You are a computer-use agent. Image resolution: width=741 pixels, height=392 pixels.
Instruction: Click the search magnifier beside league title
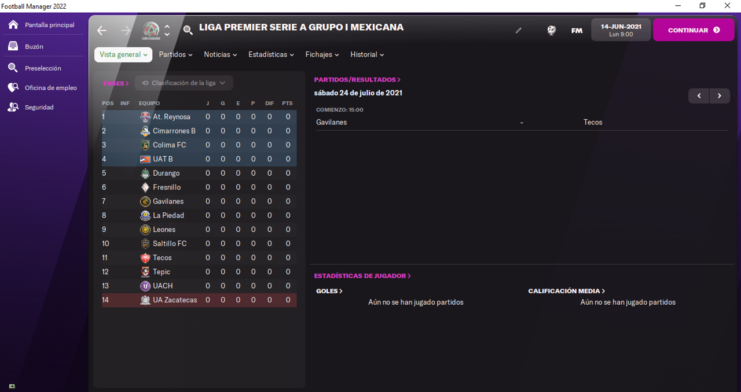click(x=188, y=30)
